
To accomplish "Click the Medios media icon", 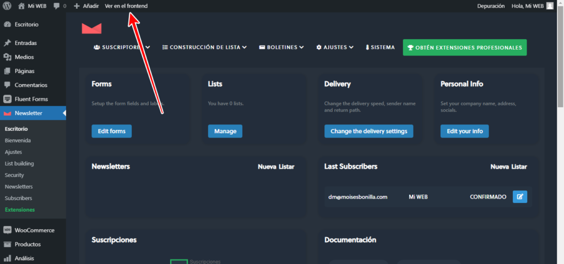I will tap(7, 57).
